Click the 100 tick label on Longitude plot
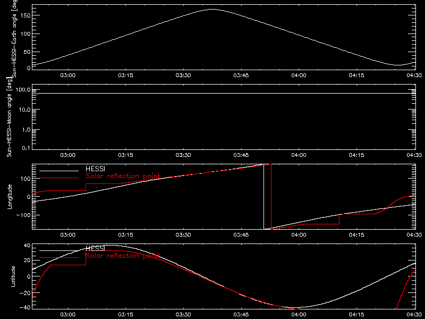The image size is (425, 319). click(25, 179)
